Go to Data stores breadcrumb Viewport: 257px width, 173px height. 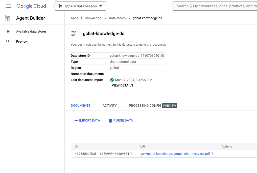(x=117, y=18)
